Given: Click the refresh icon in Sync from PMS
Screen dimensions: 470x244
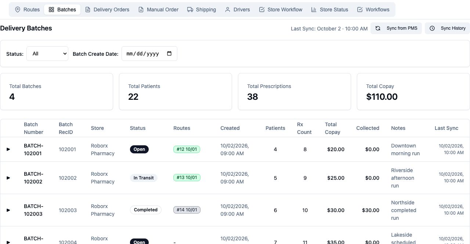Looking at the screenshot, I should click(378, 28).
